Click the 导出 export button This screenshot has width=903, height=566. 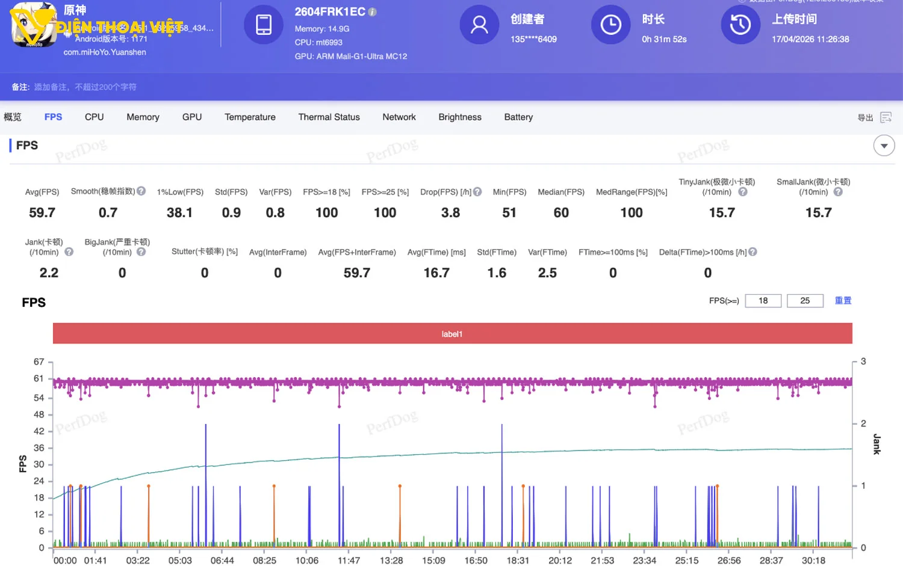pyautogui.click(x=865, y=118)
